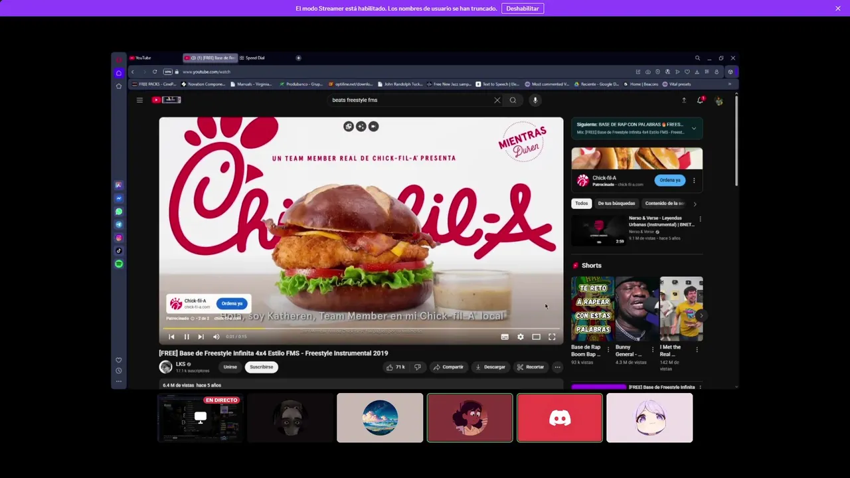
Task: Open options for sidebar Chick-fil-A ad
Action: [694, 180]
